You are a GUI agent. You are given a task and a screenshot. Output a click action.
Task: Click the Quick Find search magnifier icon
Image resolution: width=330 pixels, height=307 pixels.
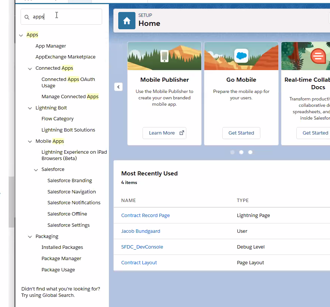[x=27, y=17]
